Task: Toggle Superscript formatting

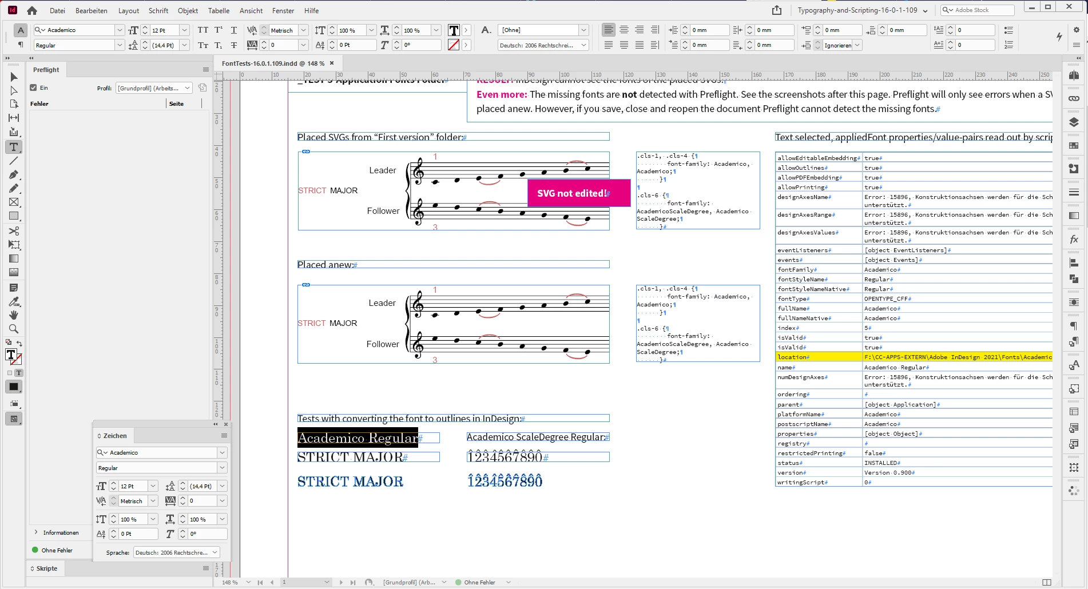Action: point(219,30)
